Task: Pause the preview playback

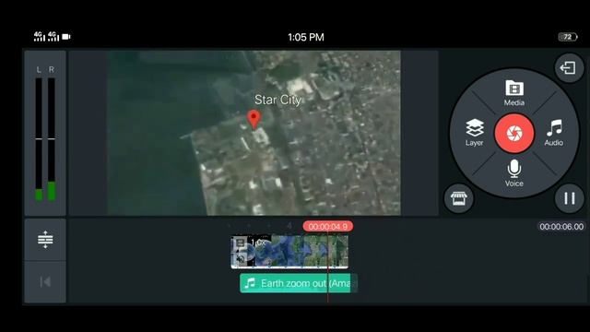Action: (x=570, y=198)
